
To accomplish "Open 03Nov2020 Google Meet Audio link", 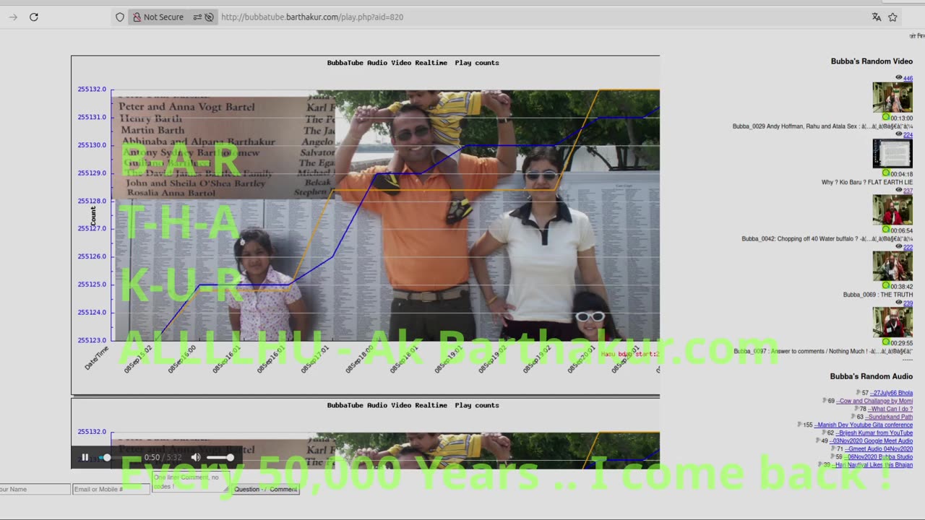I will pyautogui.click(x=872, y=441).
